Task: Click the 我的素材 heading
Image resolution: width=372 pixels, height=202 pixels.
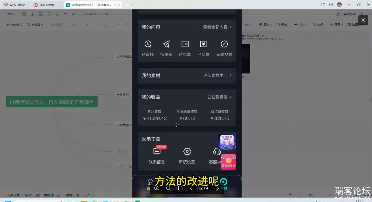Action: (151, 76)
